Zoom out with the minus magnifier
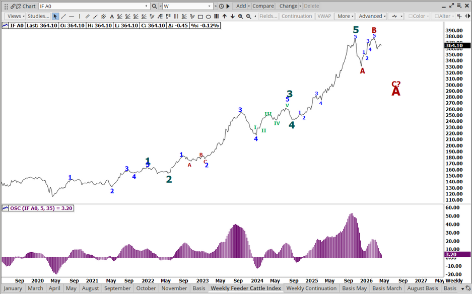The width and height of the screenshot is (472, 294). point(249,16)
